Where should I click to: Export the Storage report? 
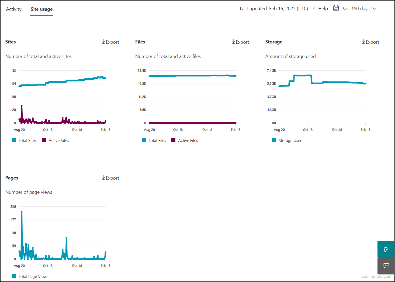click(x=372, y=42)
